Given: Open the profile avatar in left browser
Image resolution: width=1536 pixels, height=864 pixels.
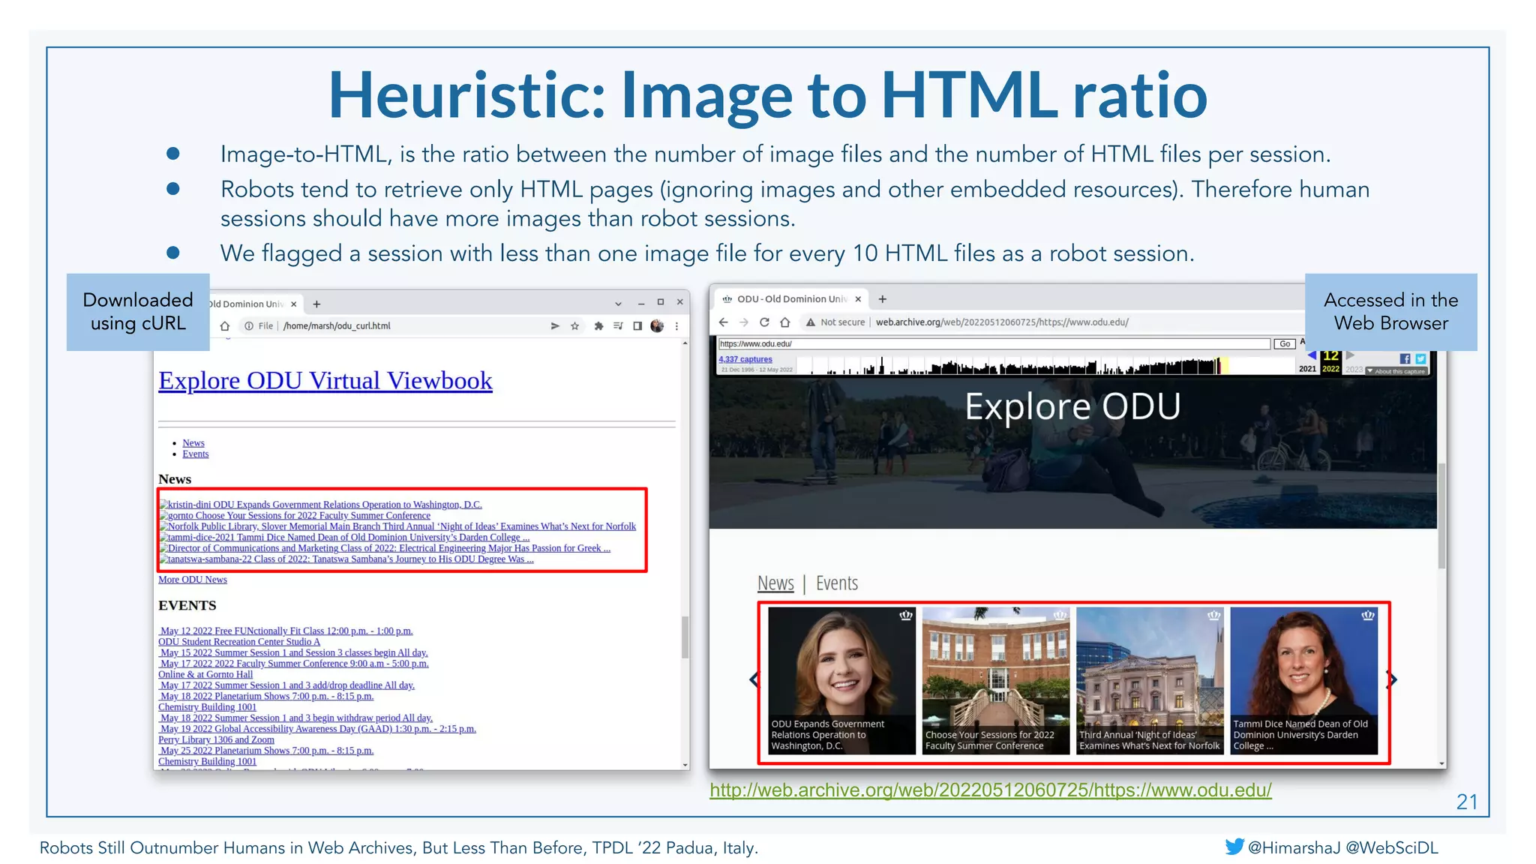Looking at the screenshot, I should 657,326.
